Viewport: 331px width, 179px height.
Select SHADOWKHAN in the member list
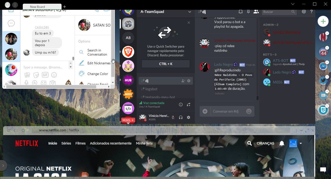pos(287,33)
